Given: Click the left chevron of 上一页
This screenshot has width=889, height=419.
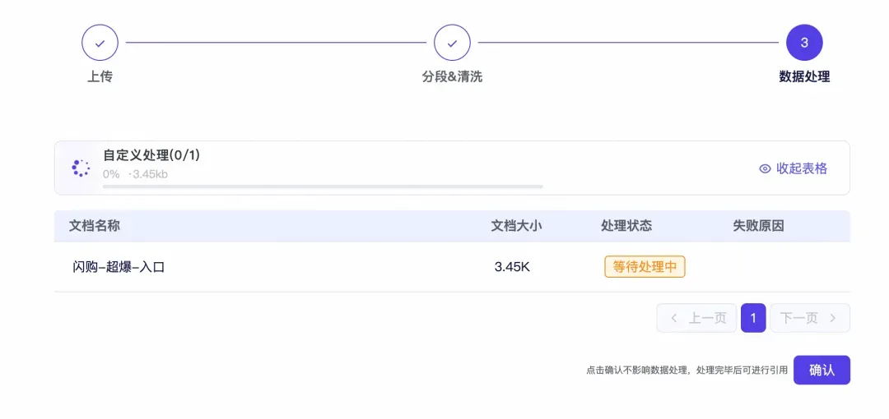Looking at the screenshot, I should click(674, 318).
